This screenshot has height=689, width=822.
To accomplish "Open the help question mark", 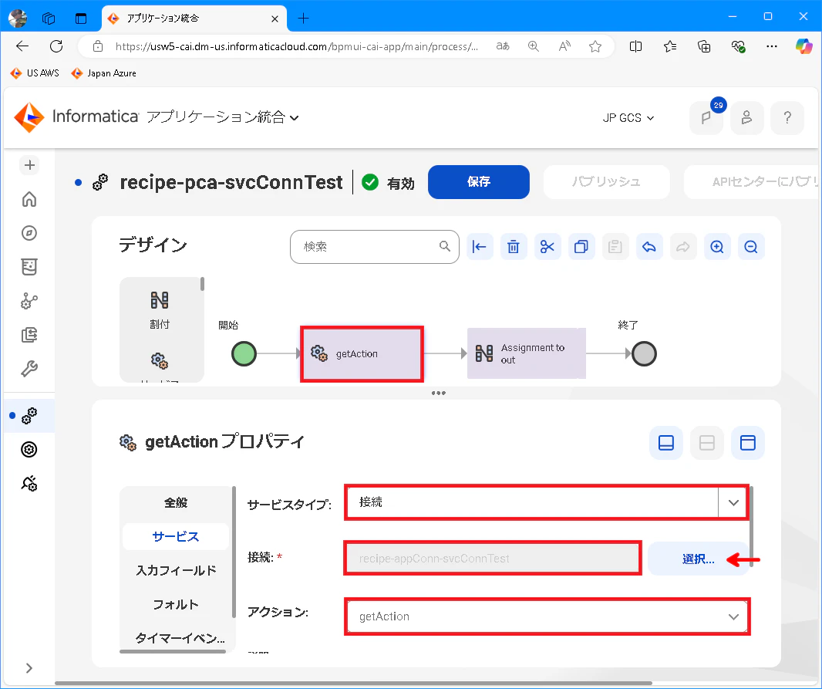I will [x=787, y=117].
